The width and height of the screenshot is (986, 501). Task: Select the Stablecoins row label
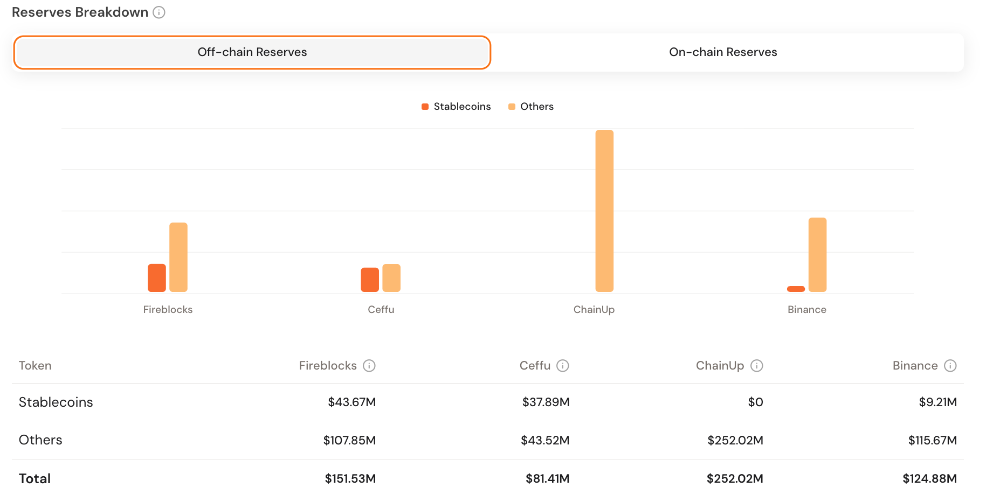(56, 402)
